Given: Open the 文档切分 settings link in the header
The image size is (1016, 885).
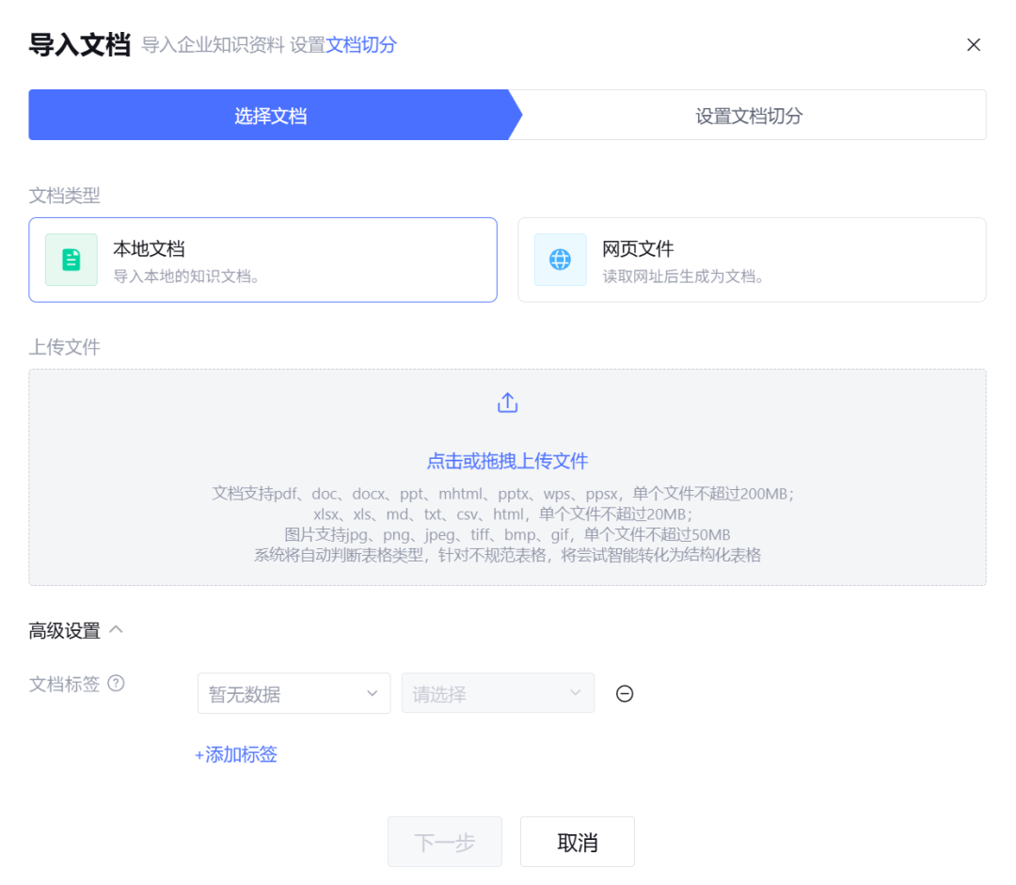Looking at the screenshot, I should tap(361, 44).
